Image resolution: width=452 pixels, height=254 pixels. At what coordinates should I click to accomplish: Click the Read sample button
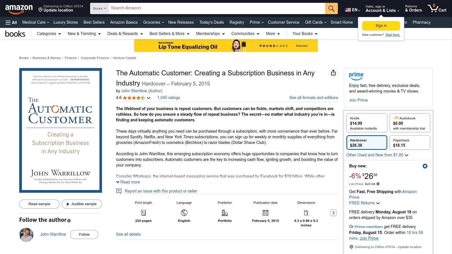pyautogui.click(x=39, y=204)
